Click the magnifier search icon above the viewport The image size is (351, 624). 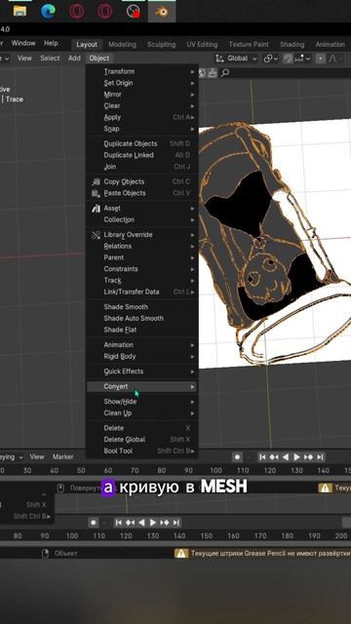tap(225, 73)
